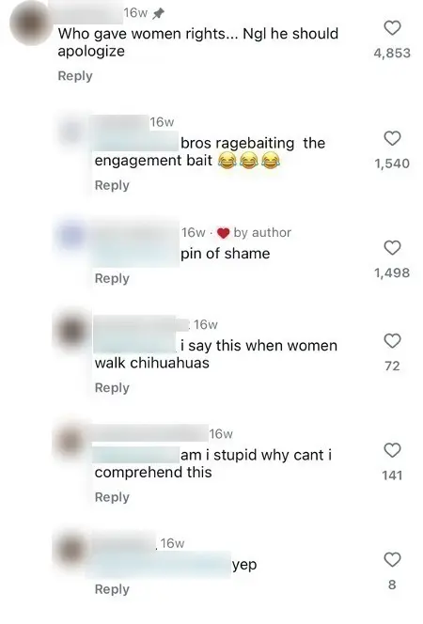The height and width of the screenshot is (624, 423).
Task: Click the red heart by author badge
Action: click(223, 233)
